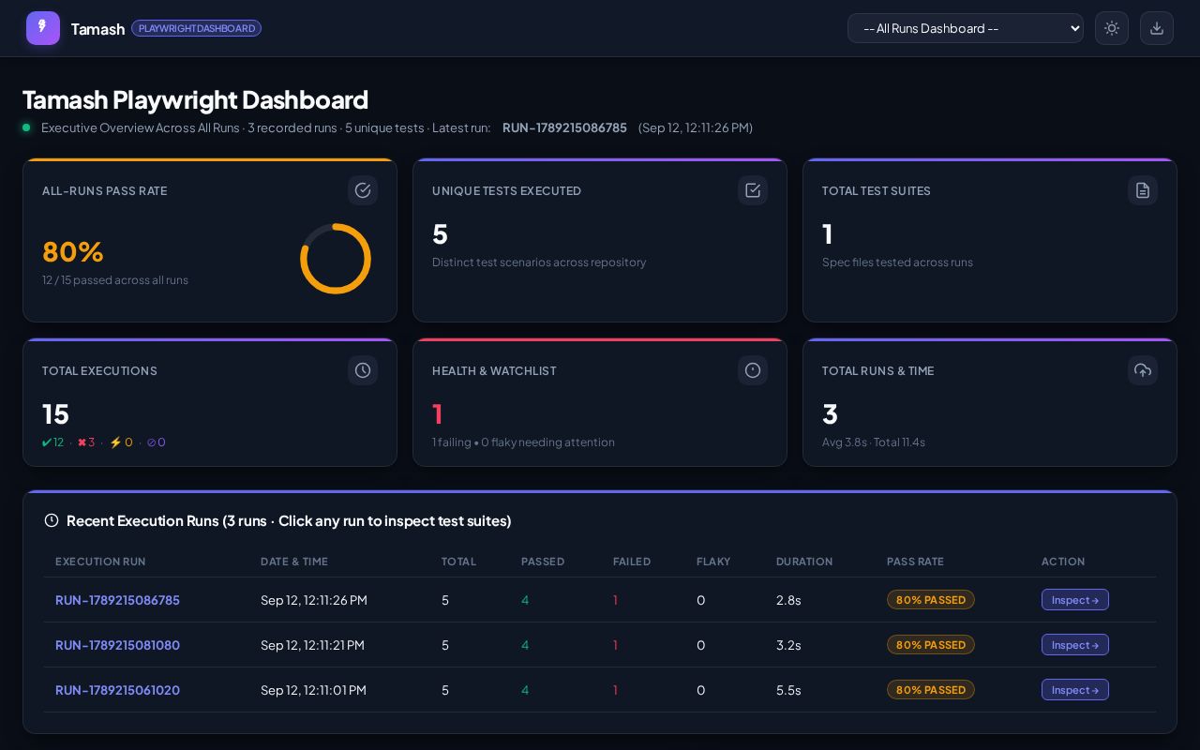Click the 80% PASSED badge for 5.5s run
Screen dimensions: 1200x750
931,690
